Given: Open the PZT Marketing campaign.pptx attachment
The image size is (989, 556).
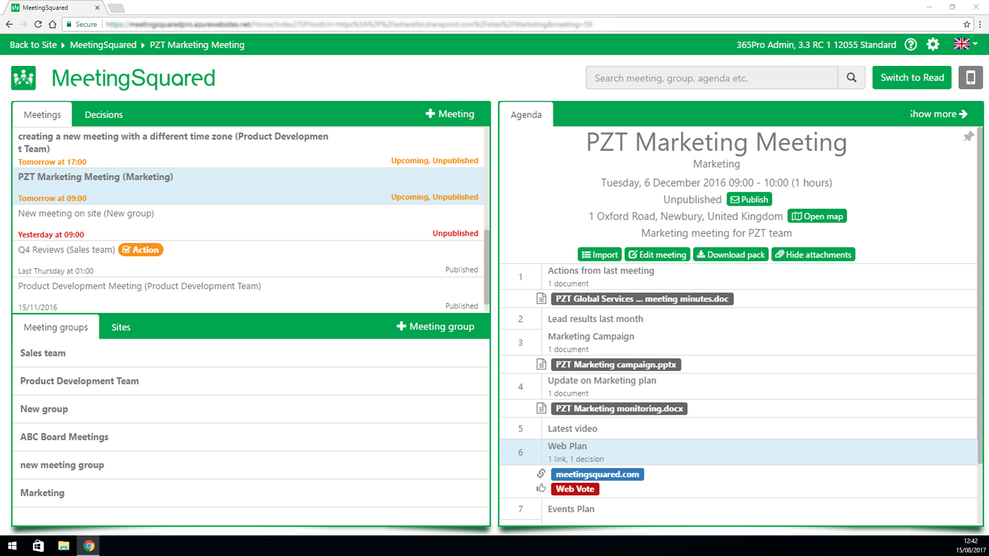Looking at the screenshot, I should [616, 364].
